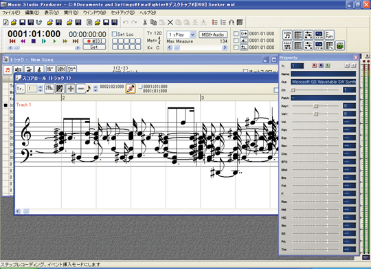Image resolution: width=371 pixels, height=269 pixels.
Task: Click the headphones icon in the toolbar
Action: (232, 22)
